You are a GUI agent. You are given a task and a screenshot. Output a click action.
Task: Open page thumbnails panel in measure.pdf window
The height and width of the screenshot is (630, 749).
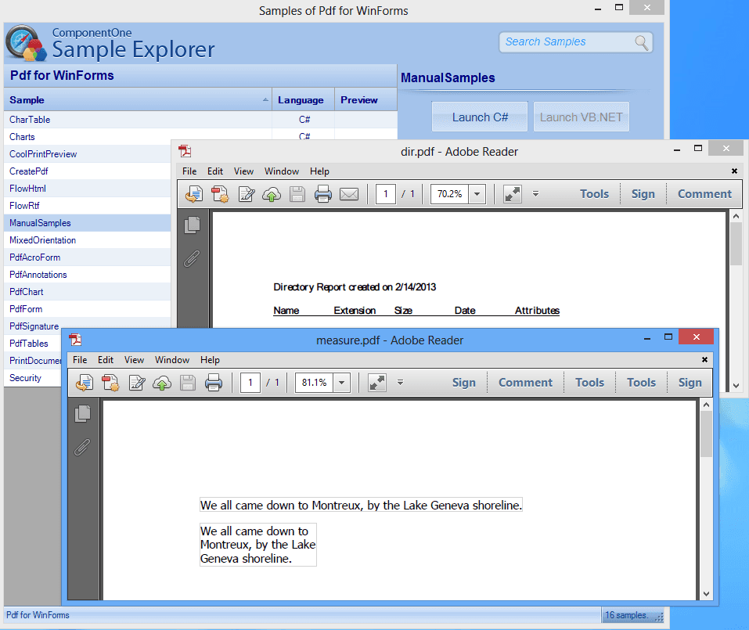(83, 414)
